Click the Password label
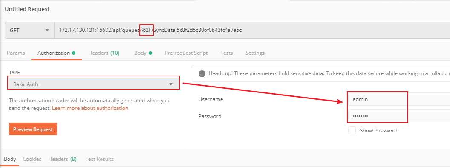Image resolution: width=450 pixels, height=168 pixels. coord(210,116)
